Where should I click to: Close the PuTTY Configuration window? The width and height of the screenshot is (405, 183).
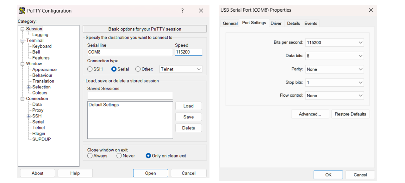[201, 11]
